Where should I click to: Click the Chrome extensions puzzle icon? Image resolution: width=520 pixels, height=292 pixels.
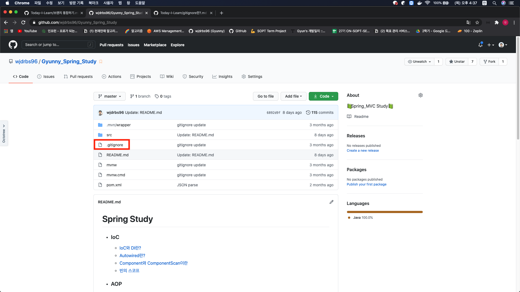click(496, 22)
